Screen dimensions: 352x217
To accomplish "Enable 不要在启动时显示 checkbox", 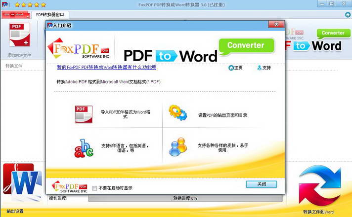I will 95,188.
